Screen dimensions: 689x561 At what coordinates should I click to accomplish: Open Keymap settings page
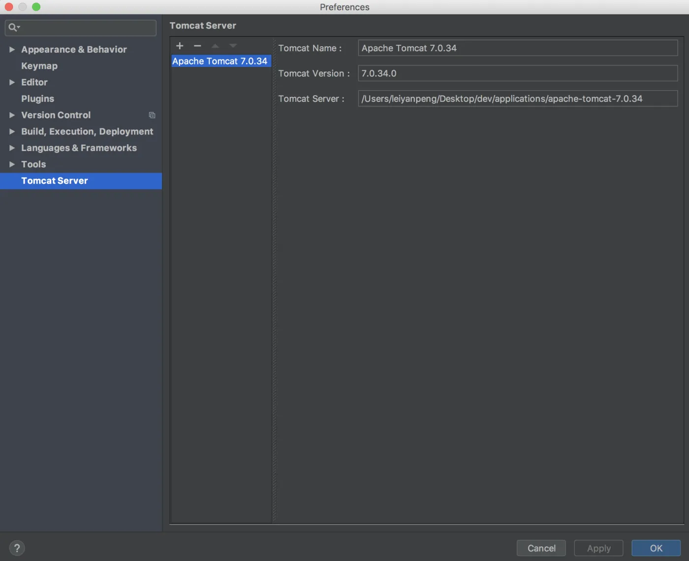click(39, 66)
